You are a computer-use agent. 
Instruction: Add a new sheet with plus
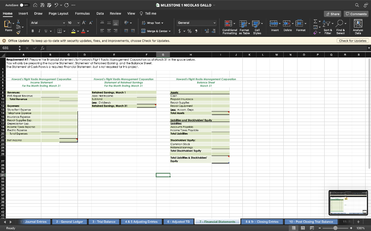pyautogui.click(x=358, y=222)
